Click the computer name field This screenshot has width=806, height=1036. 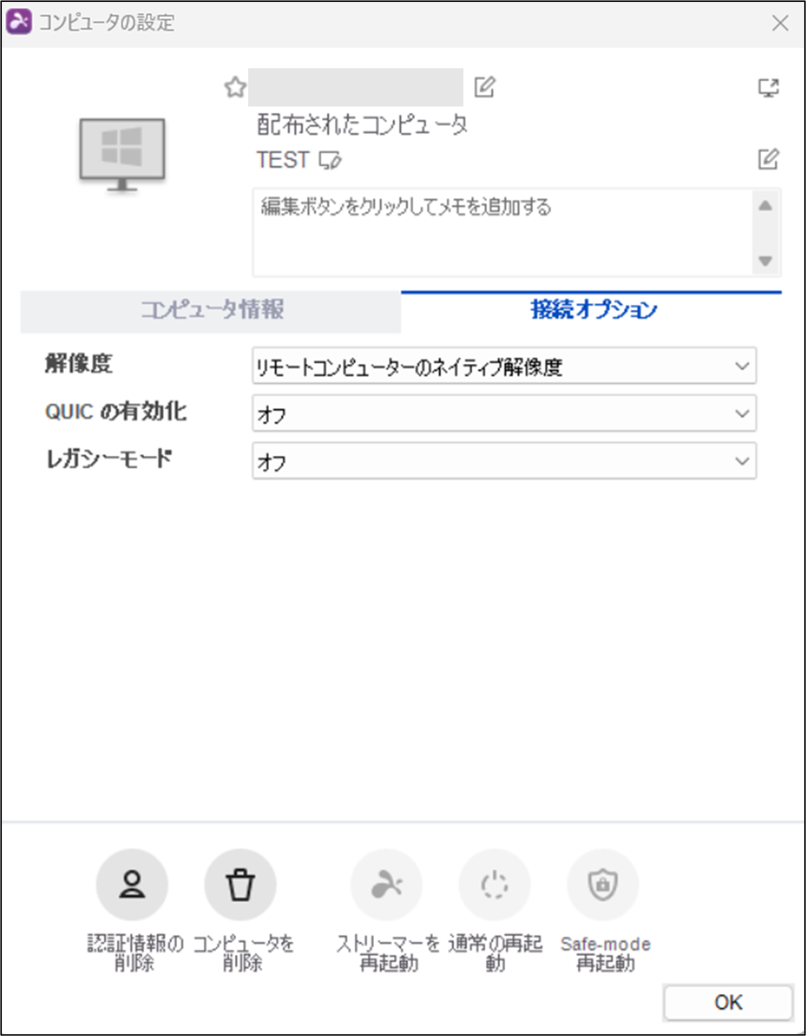356,87
